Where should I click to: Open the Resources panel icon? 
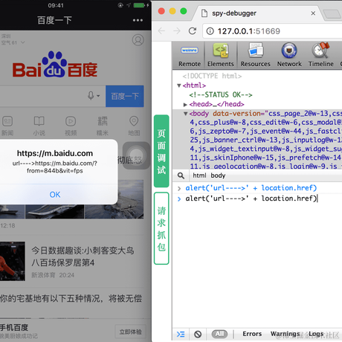pyautogui.click(x=255, y=56)
